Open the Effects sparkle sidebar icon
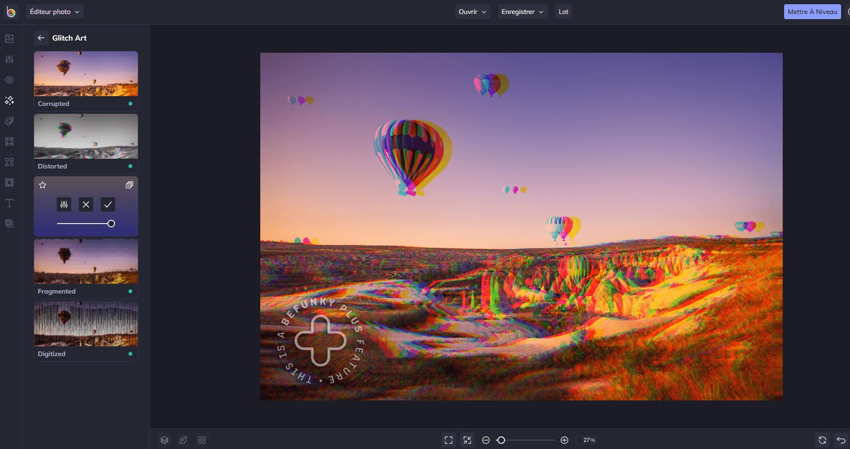The height and width of the screenshot is (449, 850). click(9, 100)
